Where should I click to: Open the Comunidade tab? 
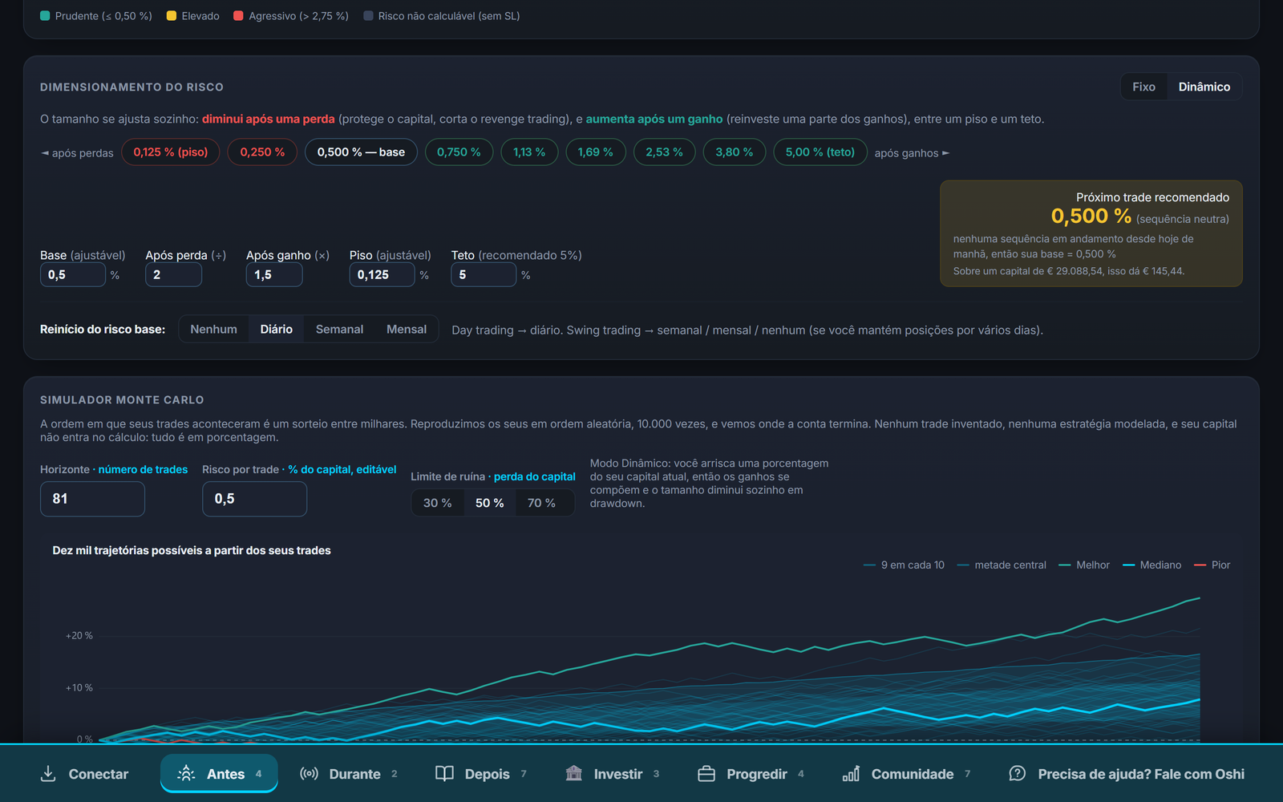(907, 774)
